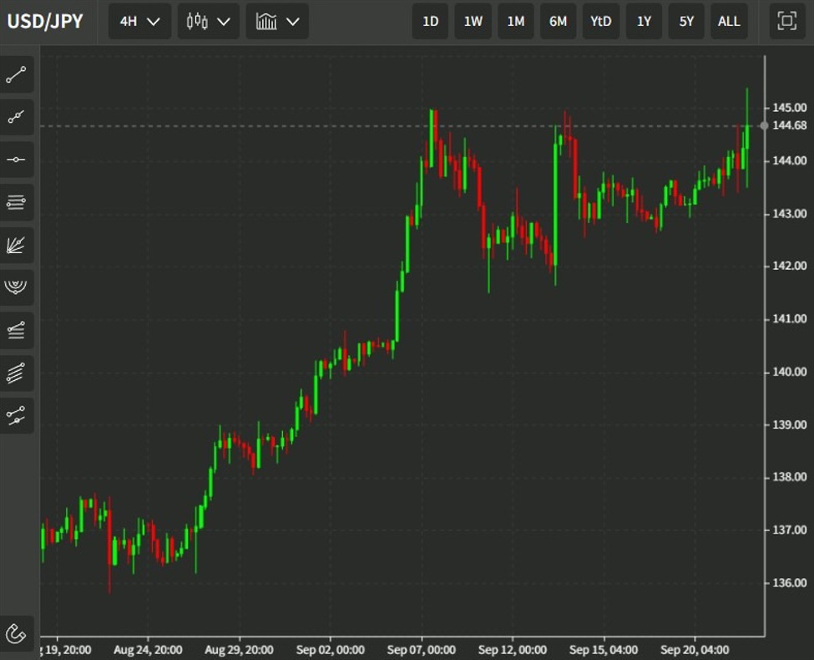Open the 4H timeframe dropdown
Viewport: 814px width, 660px height.
point(139,22)
